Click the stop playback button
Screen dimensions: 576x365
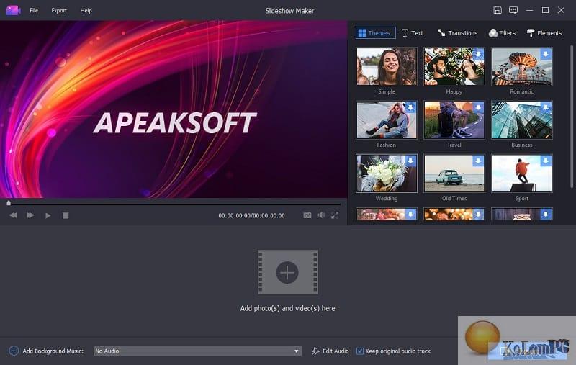click(66, 215)
